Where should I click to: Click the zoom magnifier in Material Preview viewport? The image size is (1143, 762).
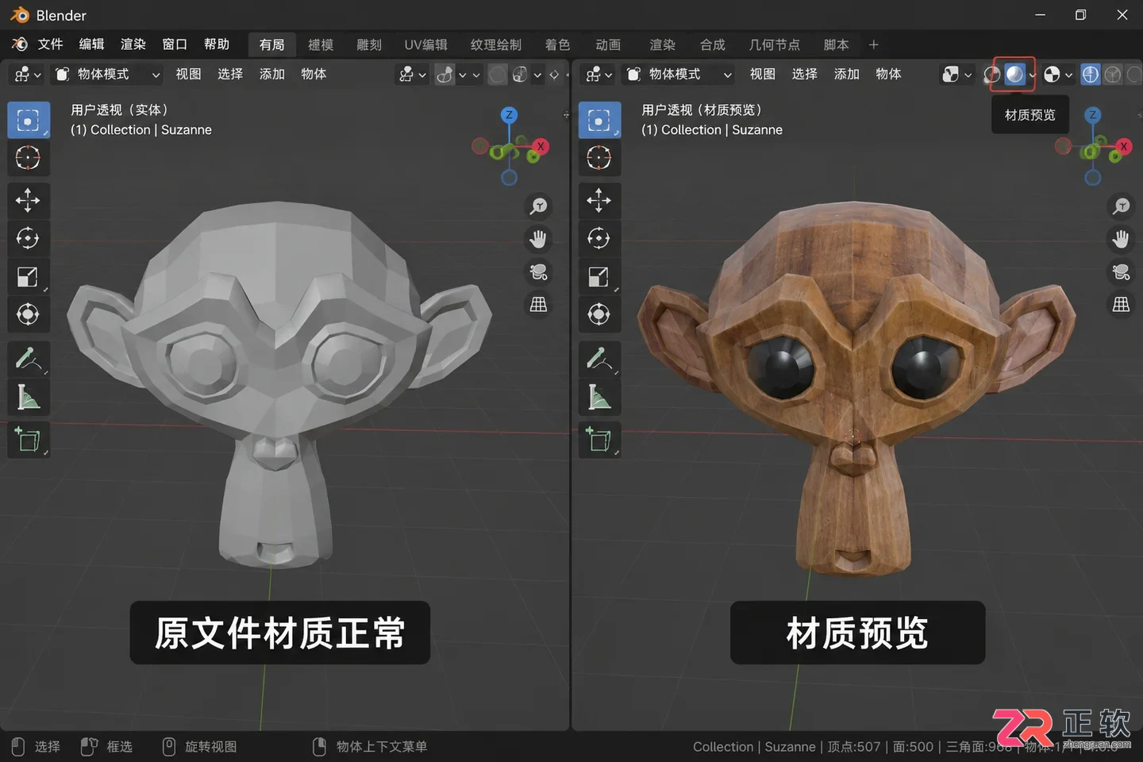coord(1121,206)
